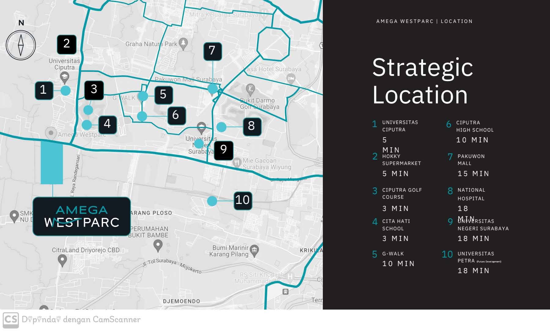This screenshot has height=331, width=550.
Task: Click Pakuwon Mall Surabaya map label
Action: (188, 80)
